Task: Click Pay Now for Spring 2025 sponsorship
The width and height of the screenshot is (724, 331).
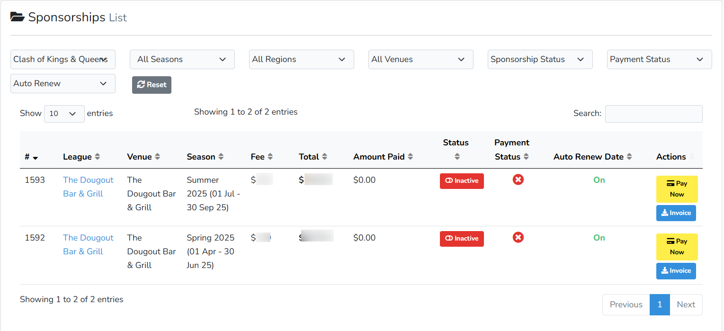Action: point(677,247)
